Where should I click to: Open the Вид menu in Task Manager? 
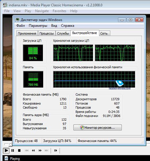(54, 26)
